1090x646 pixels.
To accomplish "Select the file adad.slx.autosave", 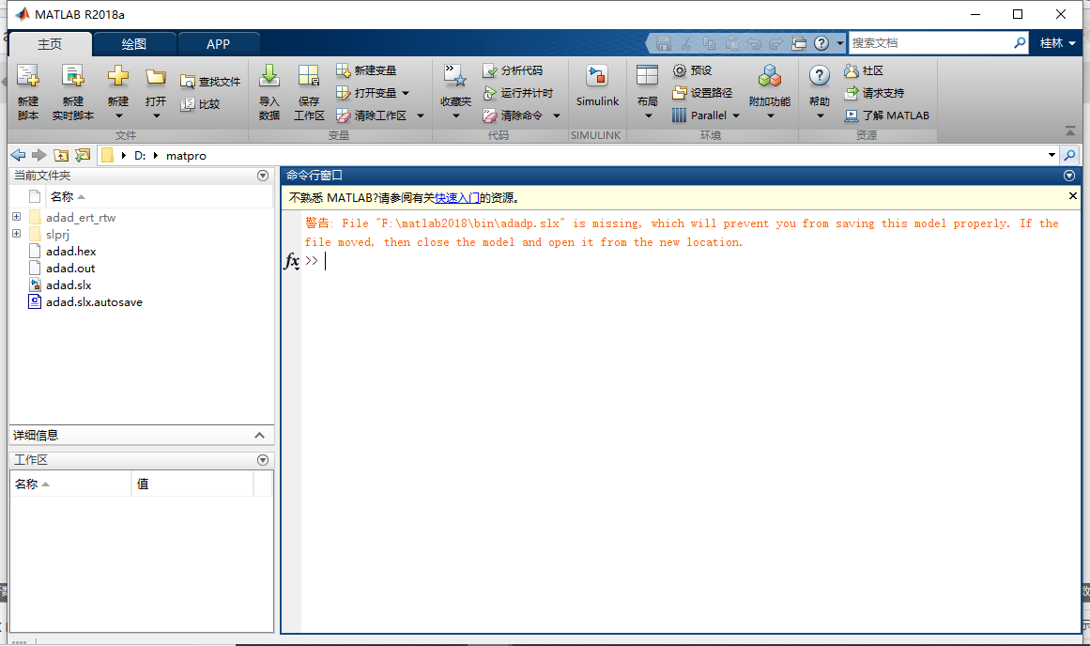I will (x=94, y=301).
